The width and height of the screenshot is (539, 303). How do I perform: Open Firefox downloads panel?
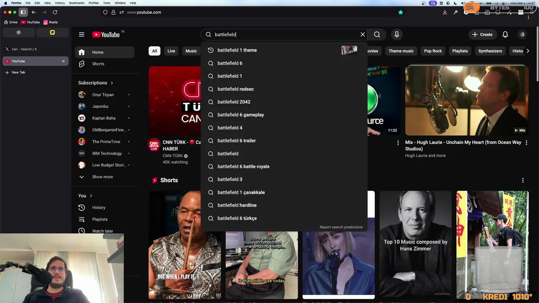(445, 12)
